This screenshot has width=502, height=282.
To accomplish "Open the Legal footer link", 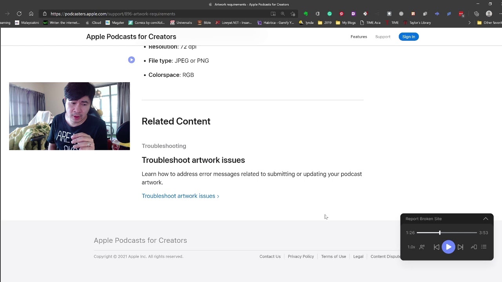I will pos(358,257).
